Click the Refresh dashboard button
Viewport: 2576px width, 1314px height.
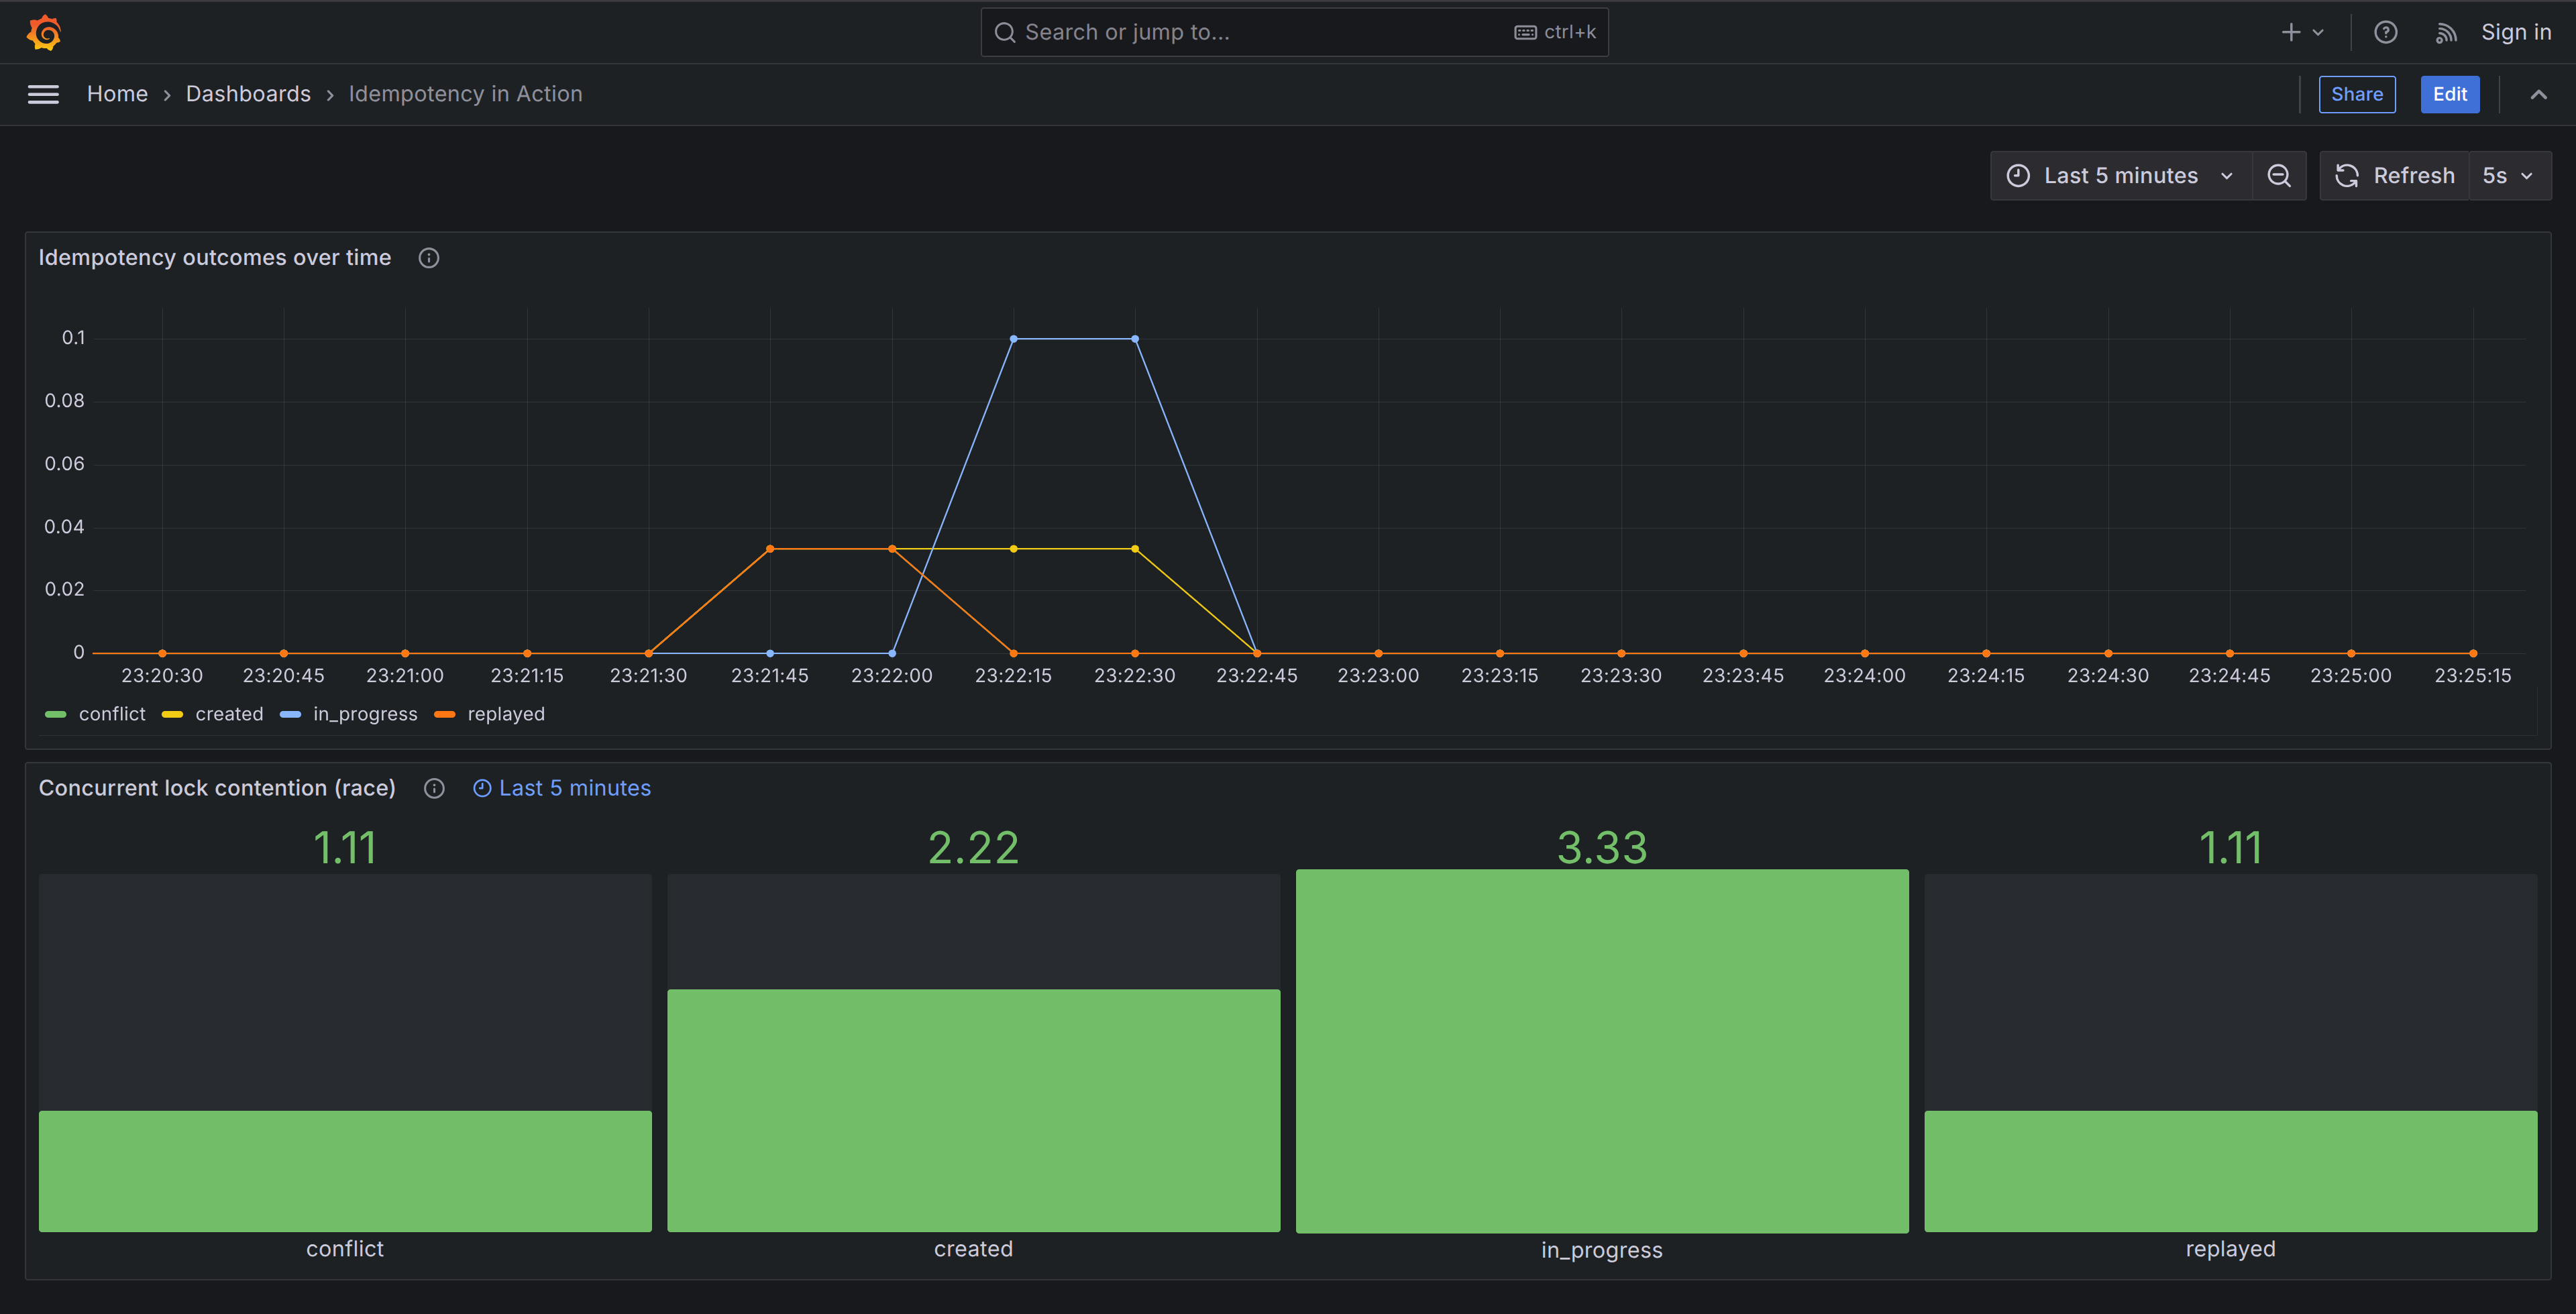click(x=2395, y=176)
